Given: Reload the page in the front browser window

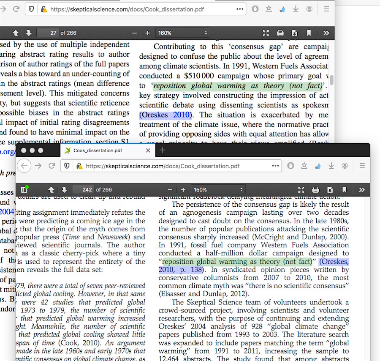Looking at the screenshot, I should 52,166.
